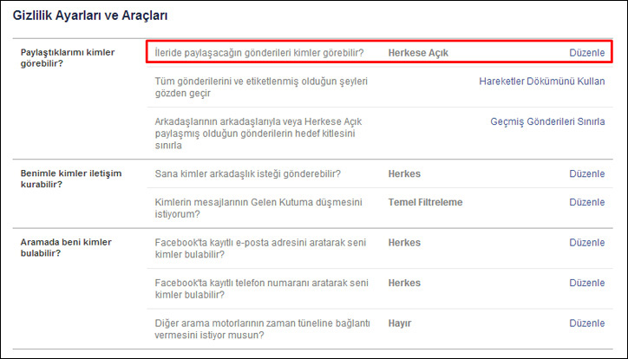Click 'Facebook'ta kayıtlı telefon numaranı' question
Image resolution: width=628 pixels, height=359 pixels.
262,289
